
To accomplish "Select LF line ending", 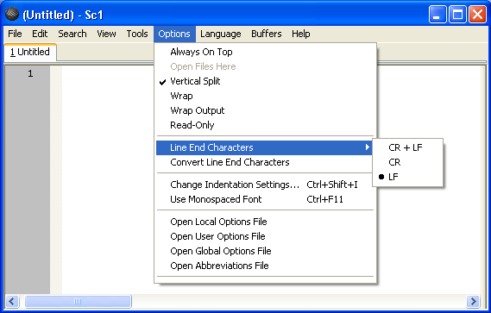I will 407,177.
